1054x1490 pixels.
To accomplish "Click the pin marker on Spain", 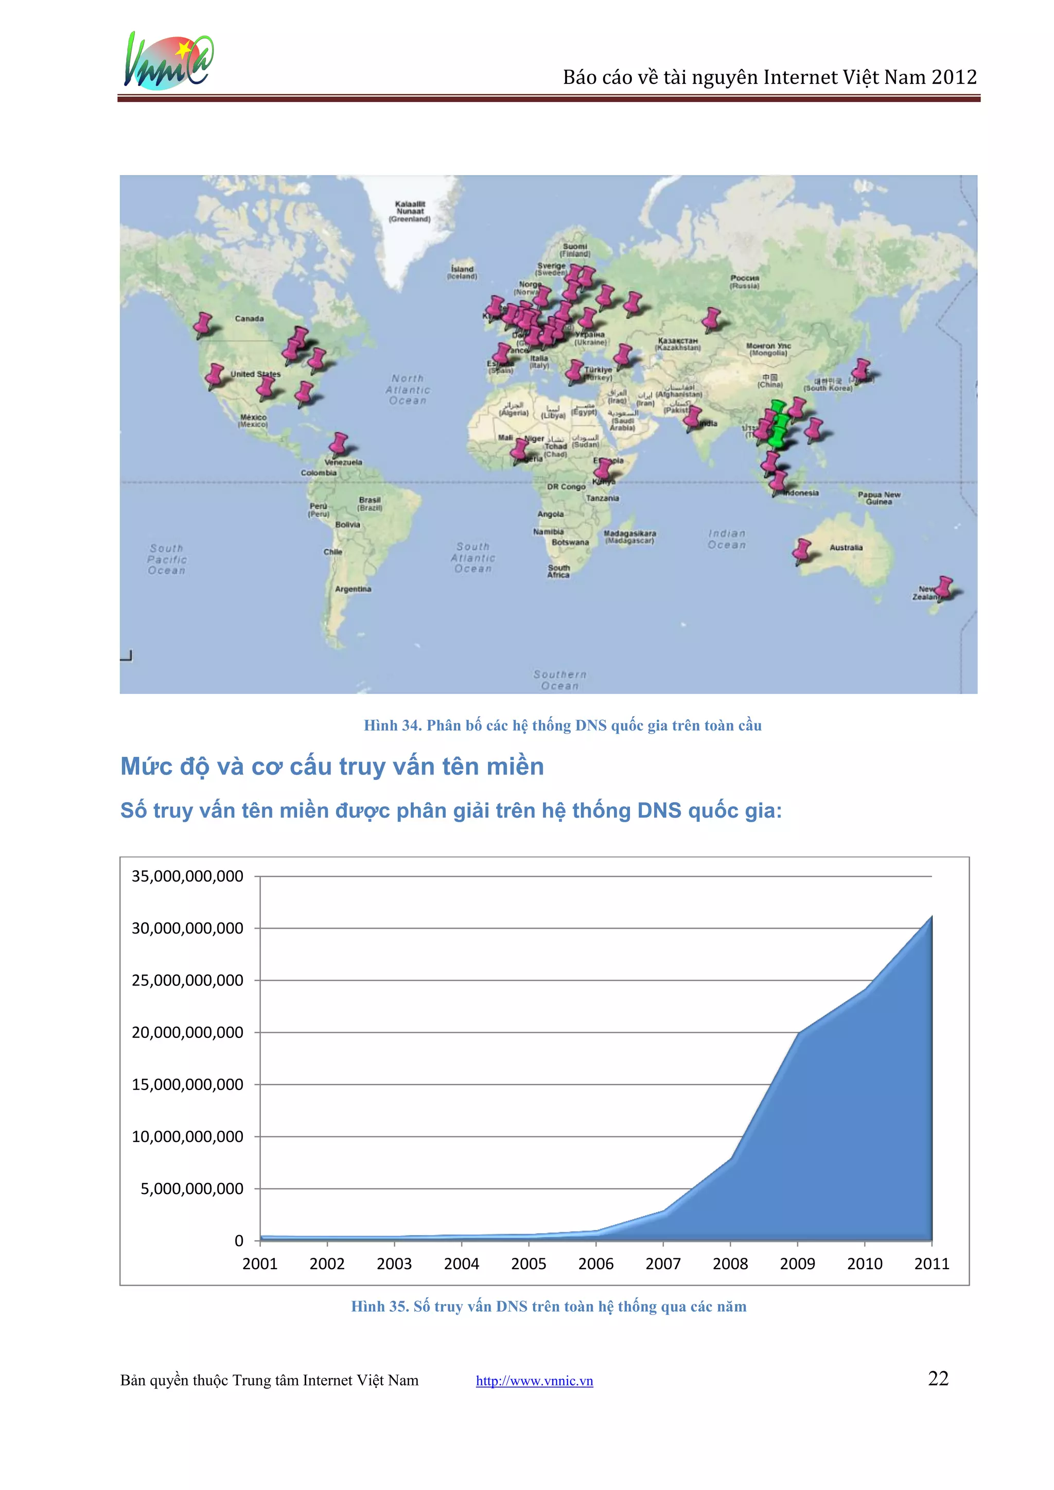I will (502, 355).
